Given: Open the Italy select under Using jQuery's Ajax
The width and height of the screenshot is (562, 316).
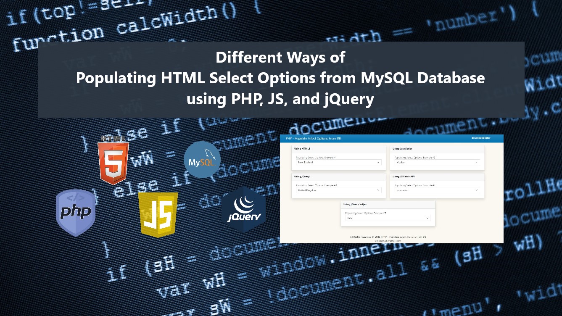Looking at the screenshot, I should click(387, 218).
